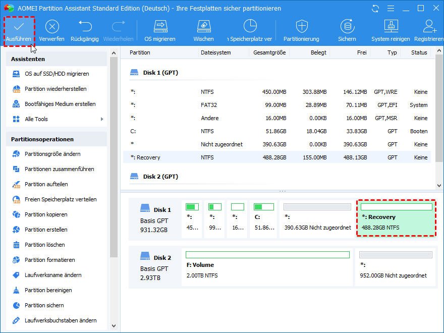The image size is (444, 333).
Task: Sort by the Gesamtgröße column header
Action: point(269,52)
